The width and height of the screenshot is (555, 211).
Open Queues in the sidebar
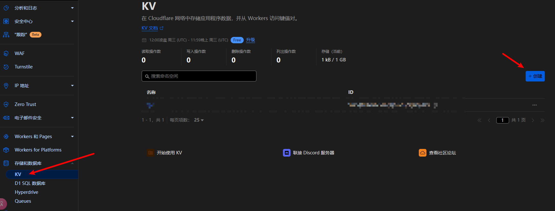[23, 201]
